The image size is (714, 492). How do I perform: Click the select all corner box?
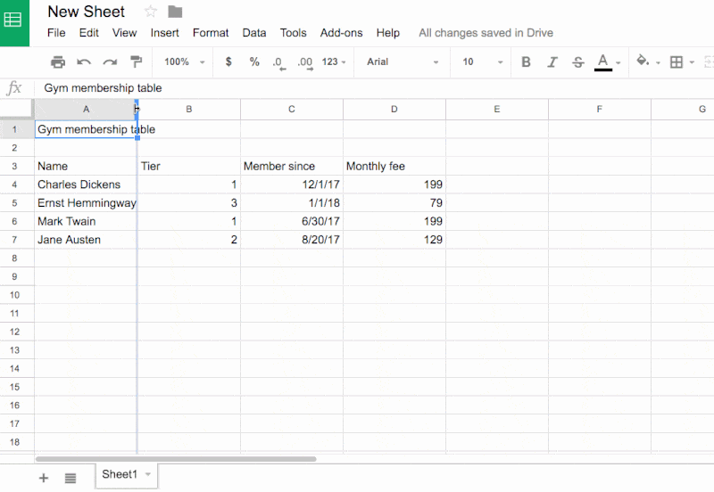click(x=17, y=109)
